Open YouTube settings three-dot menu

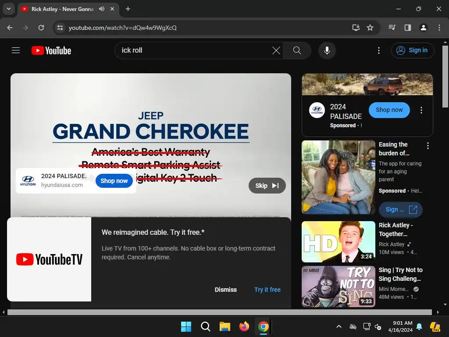point(379,50)
